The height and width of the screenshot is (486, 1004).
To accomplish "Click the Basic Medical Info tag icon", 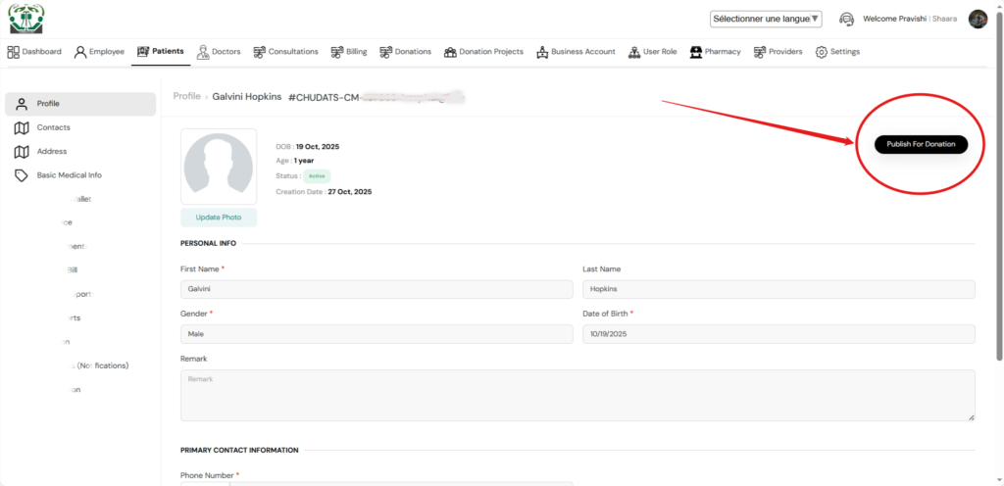I will [21, 175].
